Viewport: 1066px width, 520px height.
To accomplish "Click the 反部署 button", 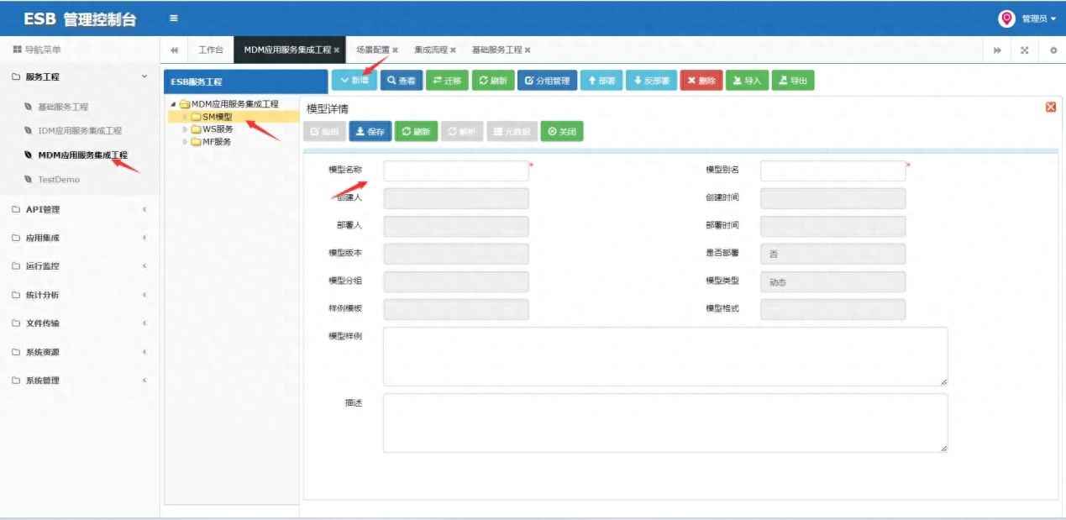I will click(651, 81).
